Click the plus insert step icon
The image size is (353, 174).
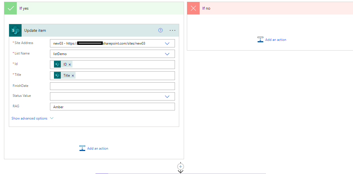181,166
